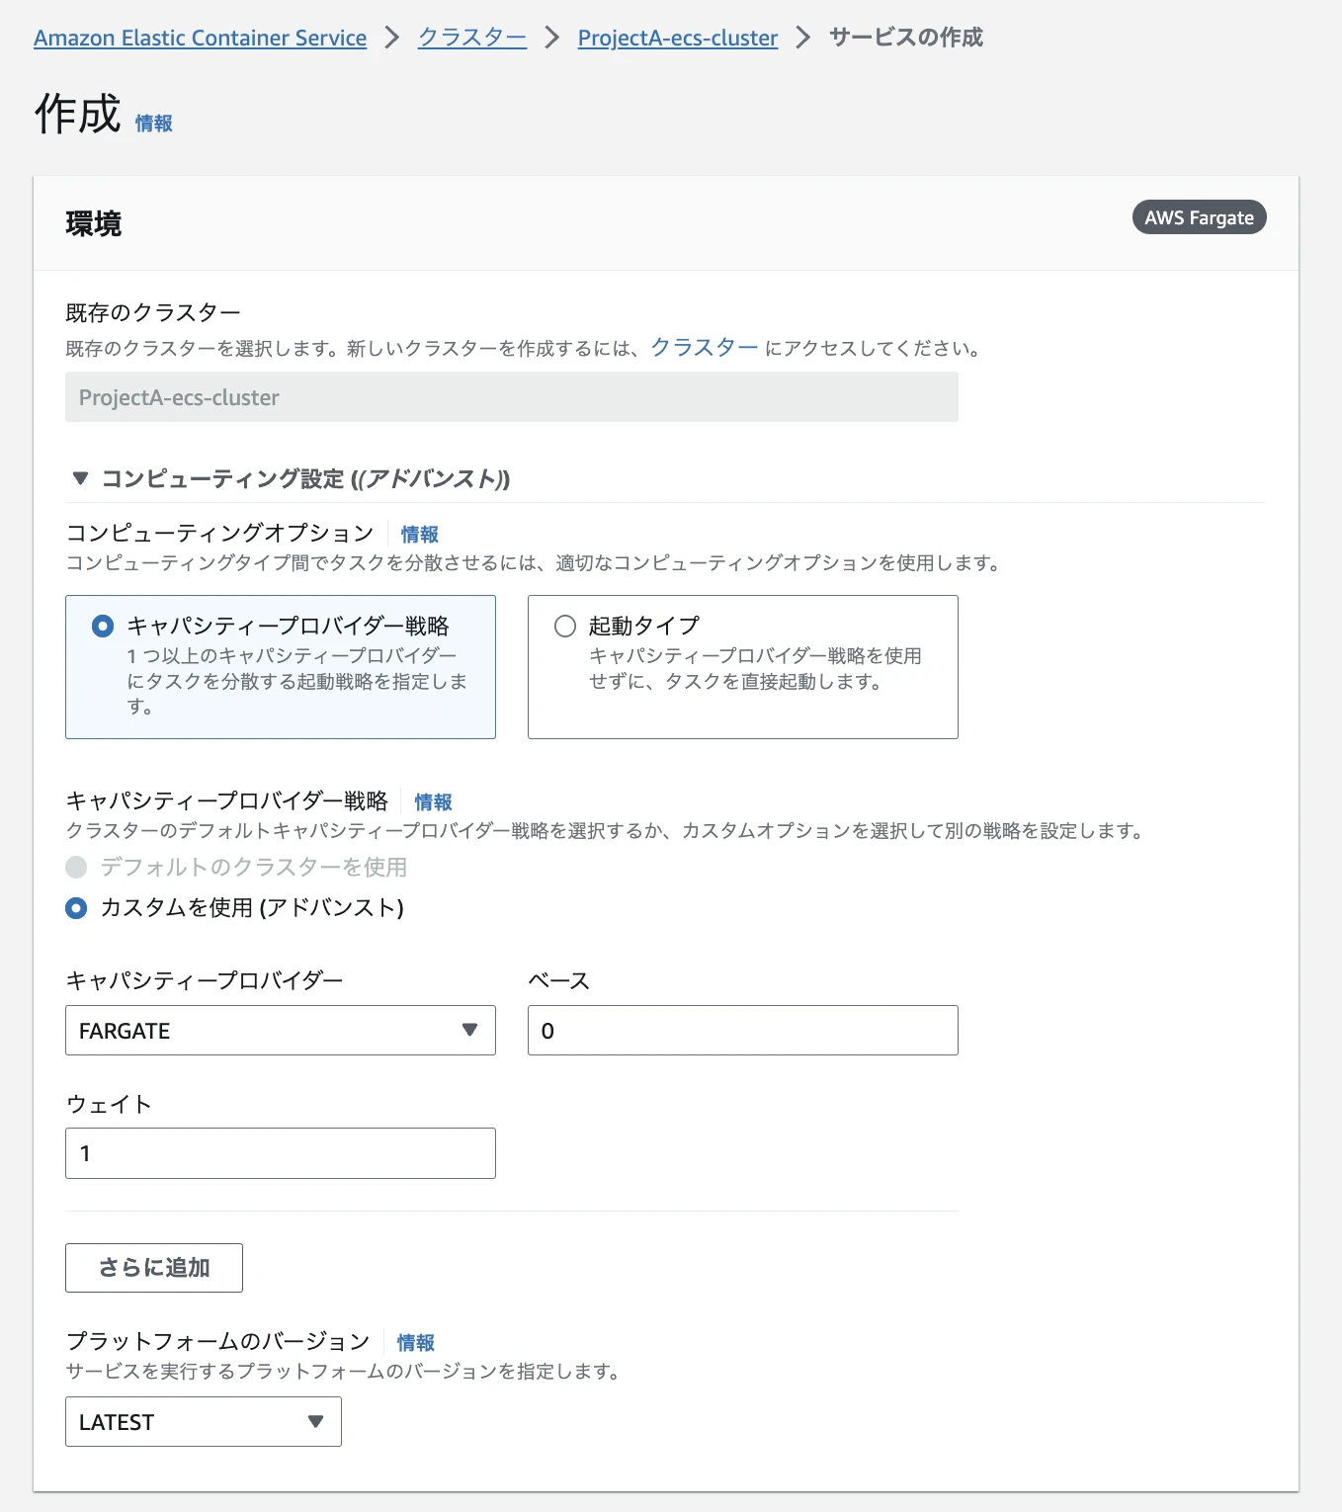Click the ウェイト input field
Viewport: 1342px width, 1512px height.
tap(281, 1153)
